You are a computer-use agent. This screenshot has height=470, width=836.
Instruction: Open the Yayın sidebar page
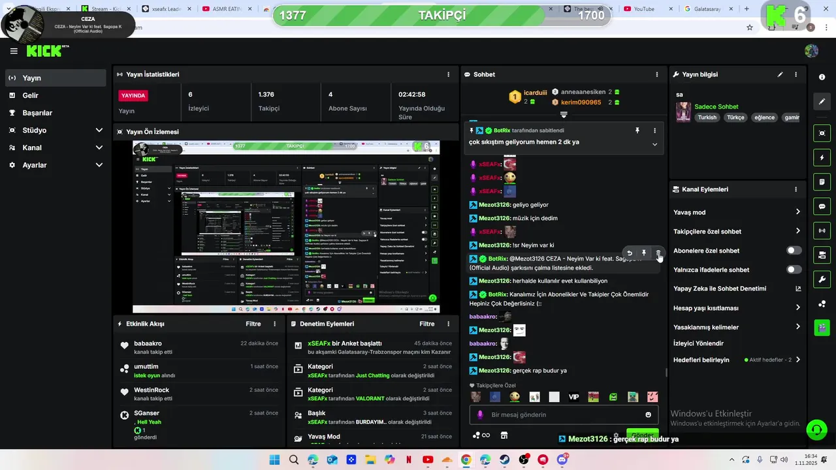(x=56, y=78)
